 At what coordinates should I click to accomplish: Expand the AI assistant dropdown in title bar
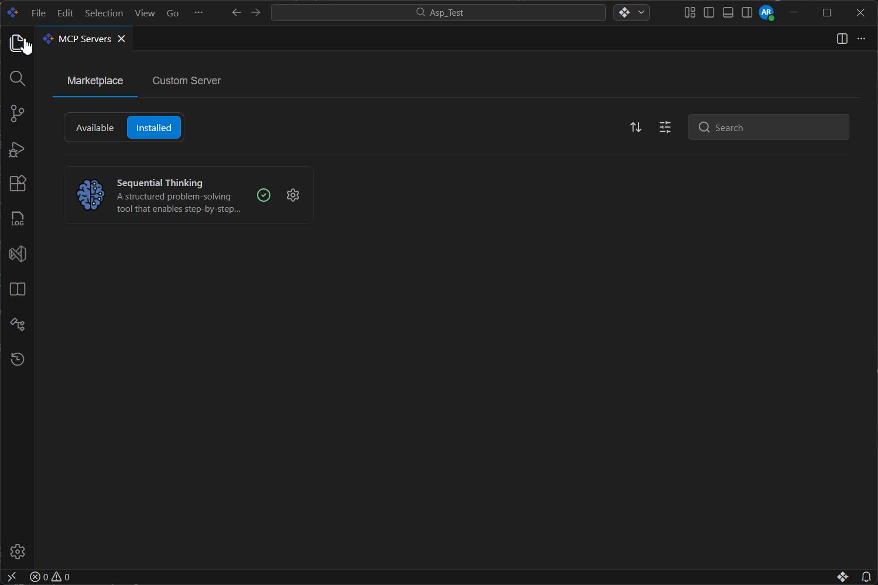(x=641, y=13)
